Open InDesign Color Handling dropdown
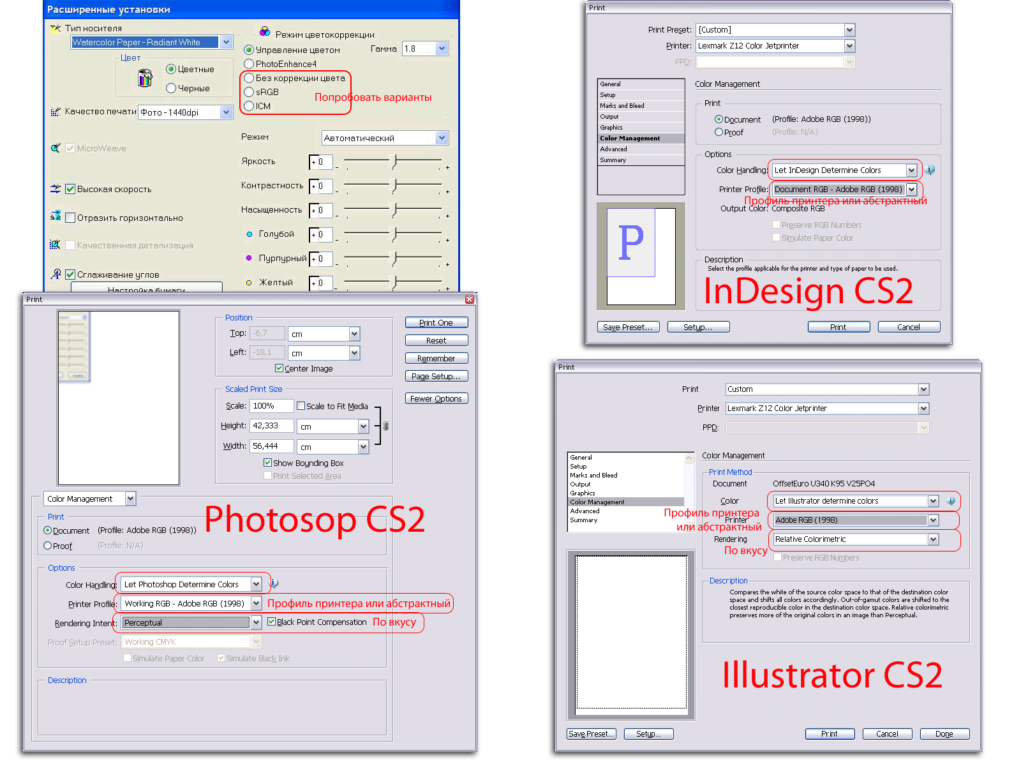1021x766 pixels. (911, 170)
